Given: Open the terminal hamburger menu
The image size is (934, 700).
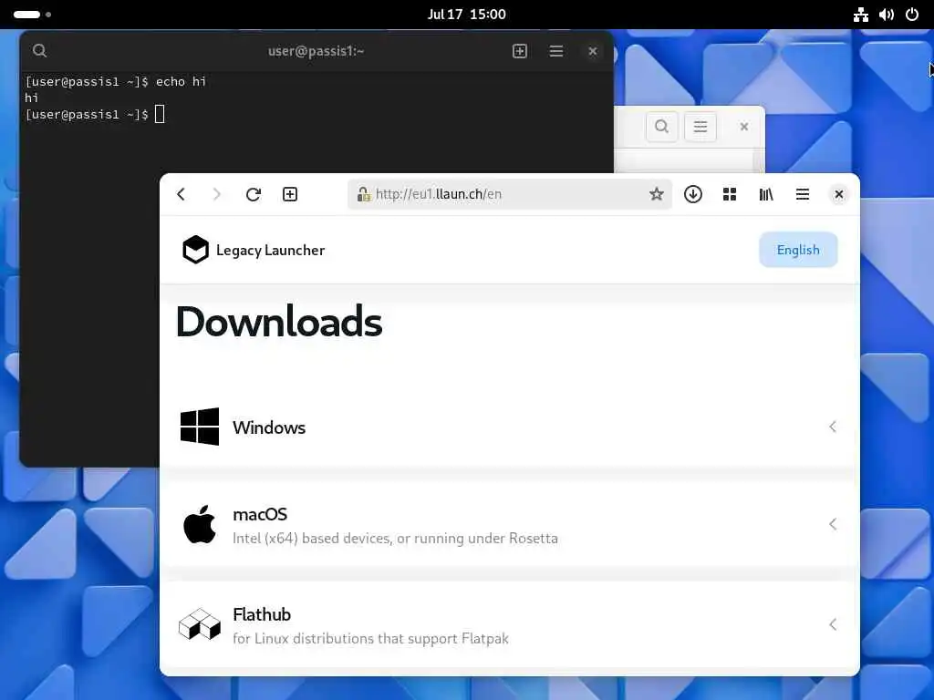Looking at the screenshot, I should [x=556, y=51].
